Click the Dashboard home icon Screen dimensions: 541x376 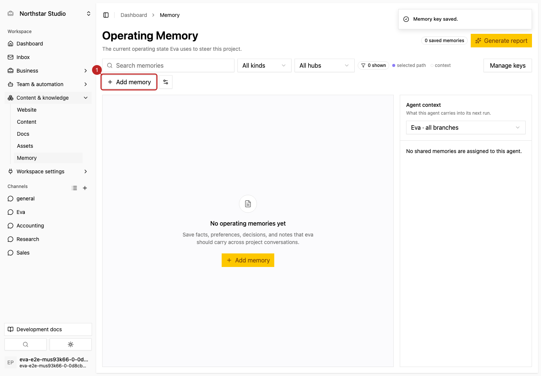click(x=11, y=44)
